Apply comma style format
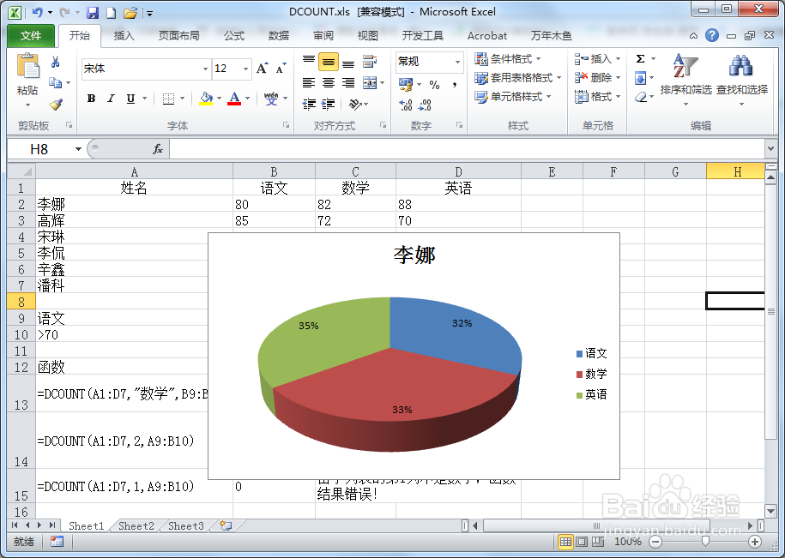The width and height of the screenshot is (785, 558). click(x=454, y=85)
